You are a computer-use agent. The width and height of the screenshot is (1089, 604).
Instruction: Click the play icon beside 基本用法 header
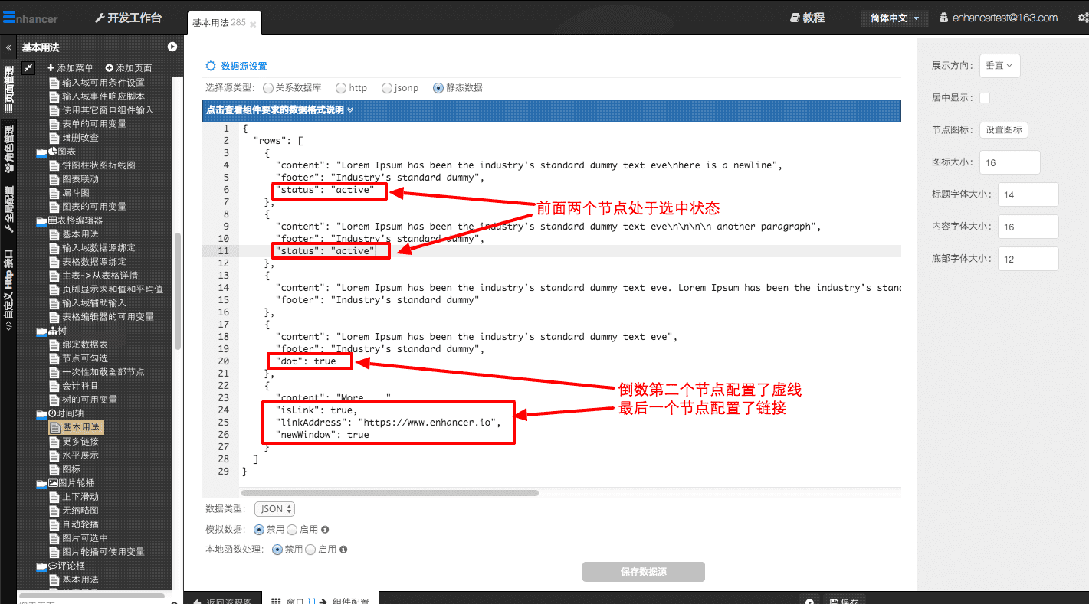pos(172,47)
